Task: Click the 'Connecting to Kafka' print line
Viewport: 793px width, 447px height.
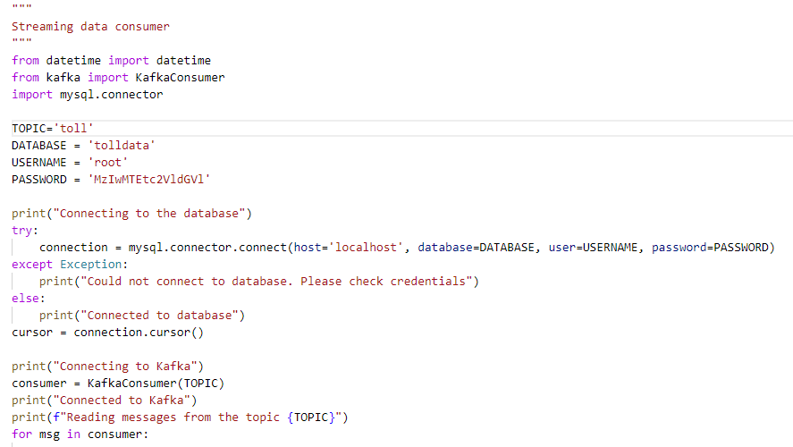Action: [107, 367]
